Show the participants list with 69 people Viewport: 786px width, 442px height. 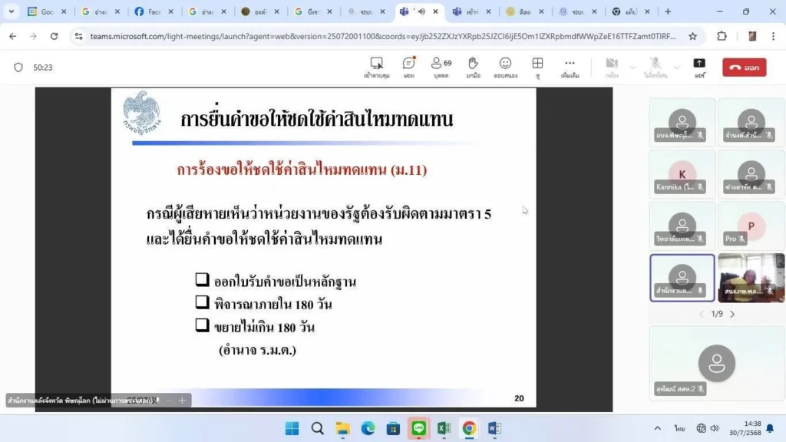pos(441,68)
